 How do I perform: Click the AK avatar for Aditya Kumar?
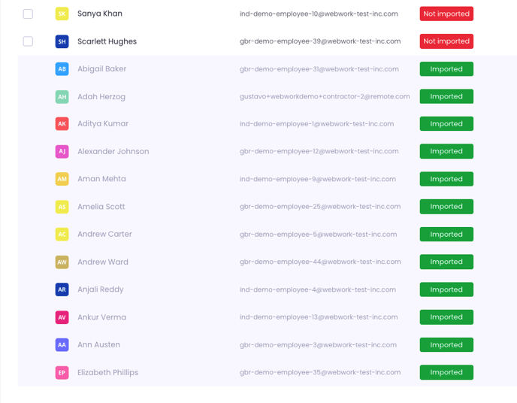tap(62, 123)
